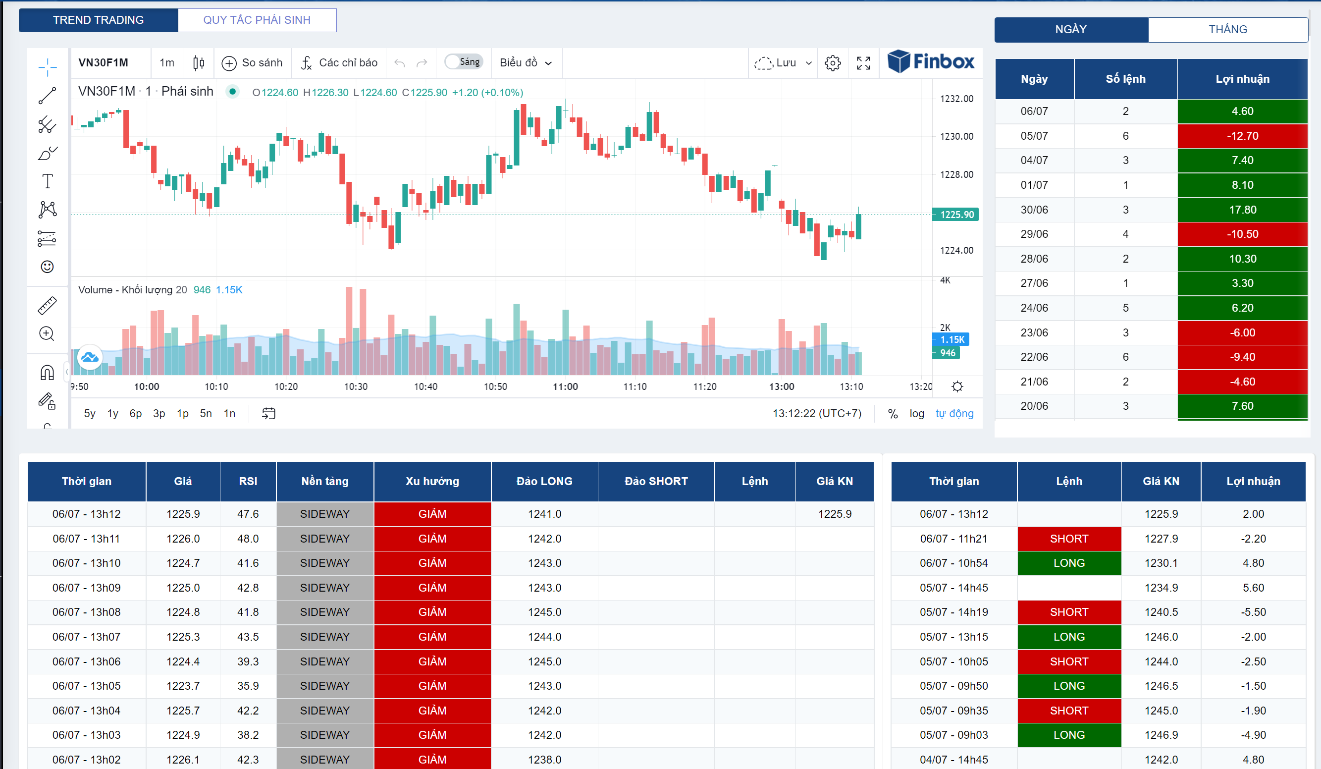Expand the Biểu đồ dropdown

(525, 63)
